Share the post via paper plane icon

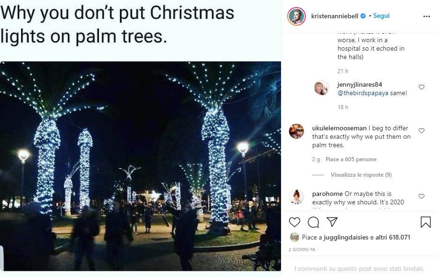pyautogui.click(x=332, y=222)
